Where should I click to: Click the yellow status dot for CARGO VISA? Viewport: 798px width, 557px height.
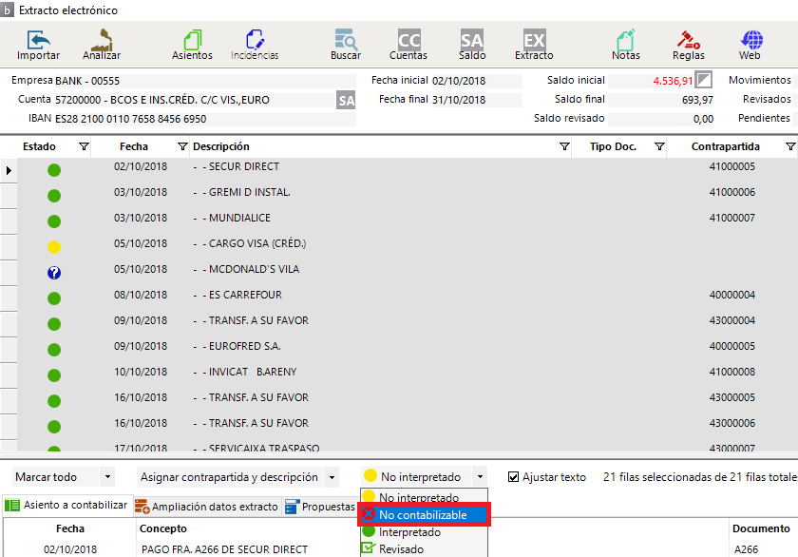54,247
